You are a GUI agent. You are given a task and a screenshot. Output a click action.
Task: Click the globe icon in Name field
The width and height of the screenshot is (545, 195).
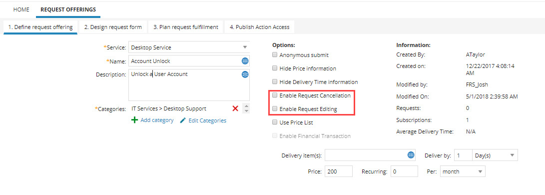pos(245,61)
